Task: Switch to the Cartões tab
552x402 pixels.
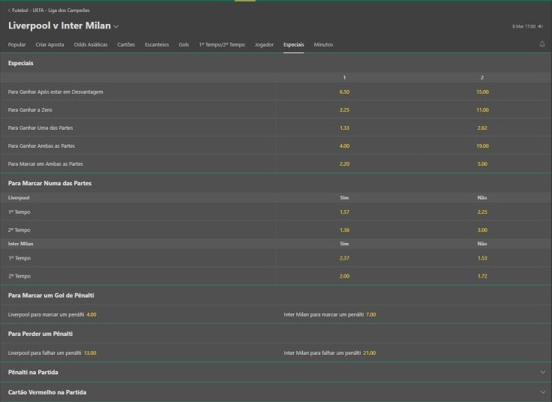Action: click(x=126, y=45)
